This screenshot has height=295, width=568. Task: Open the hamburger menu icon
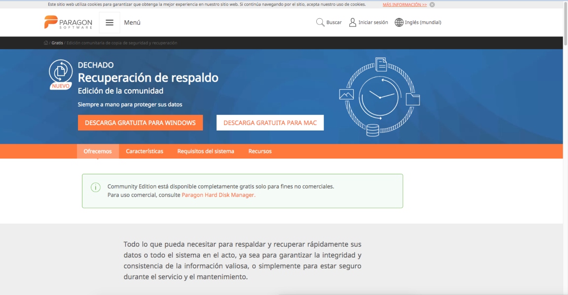(x=110, y=23)
